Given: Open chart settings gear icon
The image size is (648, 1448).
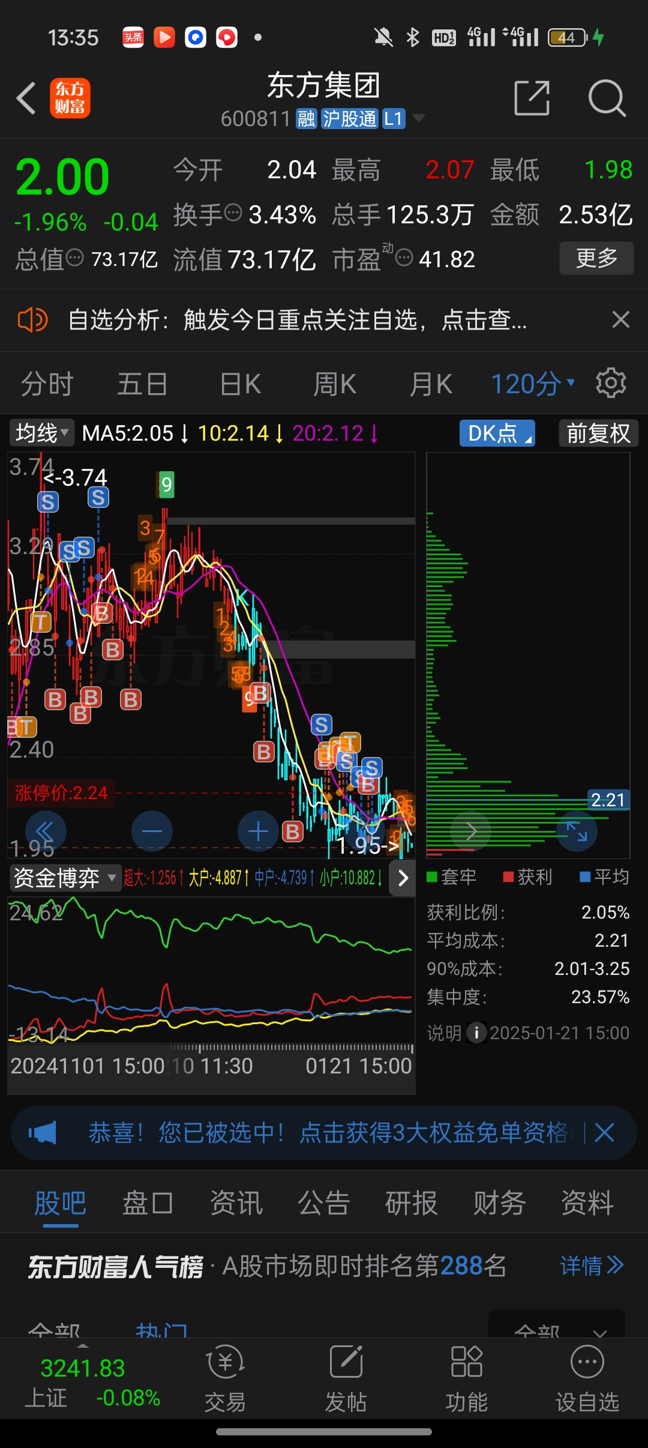Looking at the screenshot, I should pos(611,383).
